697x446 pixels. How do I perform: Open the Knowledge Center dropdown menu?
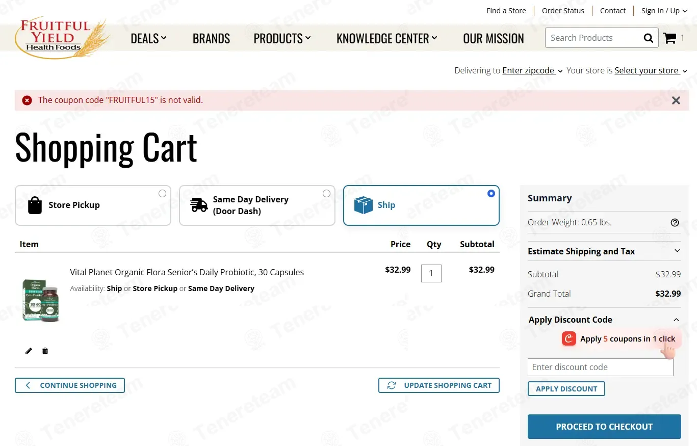pos(387,39)
